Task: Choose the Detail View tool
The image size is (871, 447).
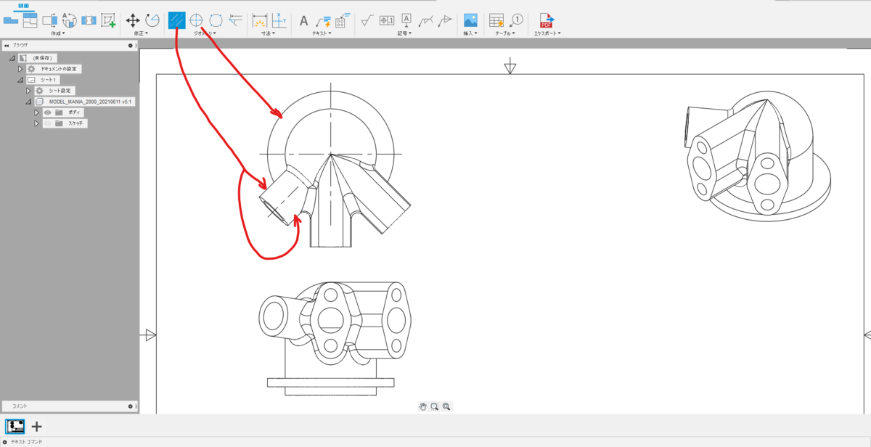Action: [x=69, y=20]
